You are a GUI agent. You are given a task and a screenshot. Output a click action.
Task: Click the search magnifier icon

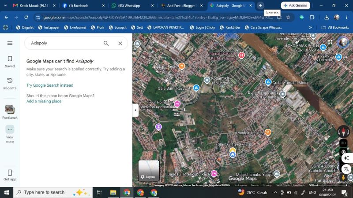(x=106, y=43)
